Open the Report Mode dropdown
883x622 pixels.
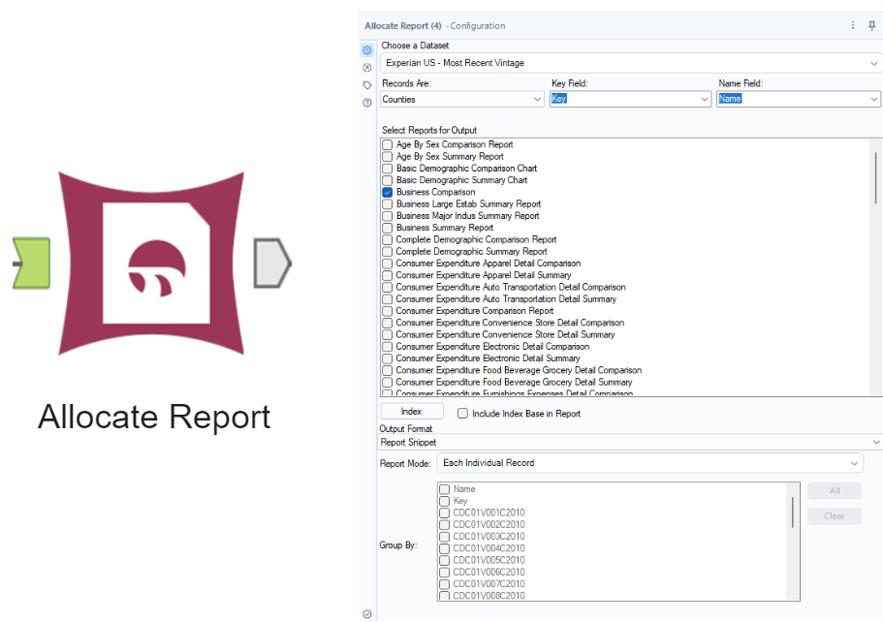[x=649, y=463]
